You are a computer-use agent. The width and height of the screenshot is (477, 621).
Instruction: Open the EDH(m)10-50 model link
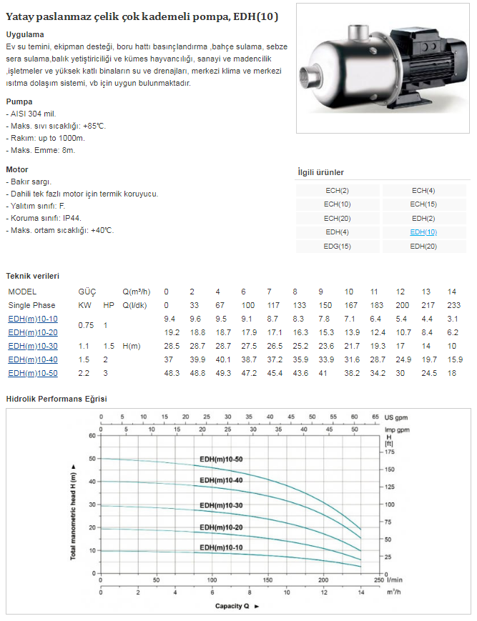pyautogui.click(x=33, y=373)
